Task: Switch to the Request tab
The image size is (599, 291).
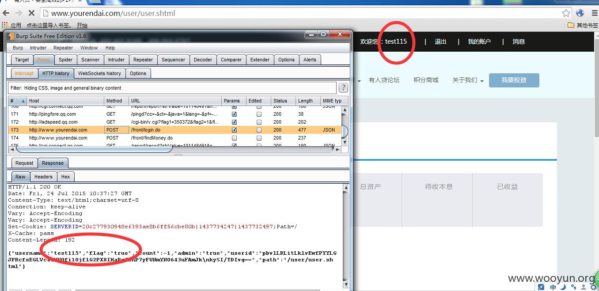Action: pos(24,163)
